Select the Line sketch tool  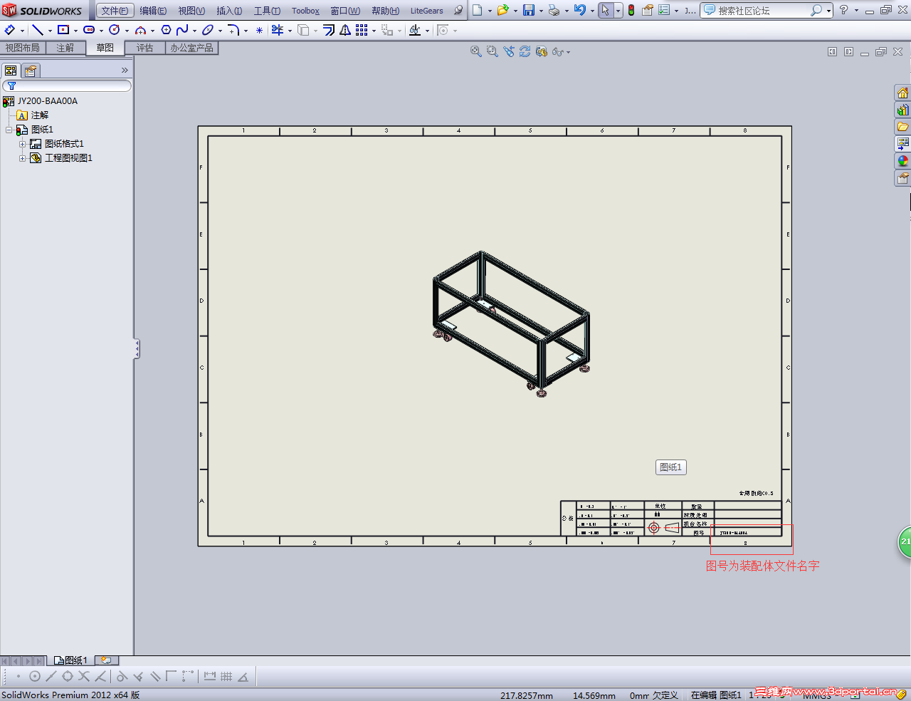coord(38,30)
